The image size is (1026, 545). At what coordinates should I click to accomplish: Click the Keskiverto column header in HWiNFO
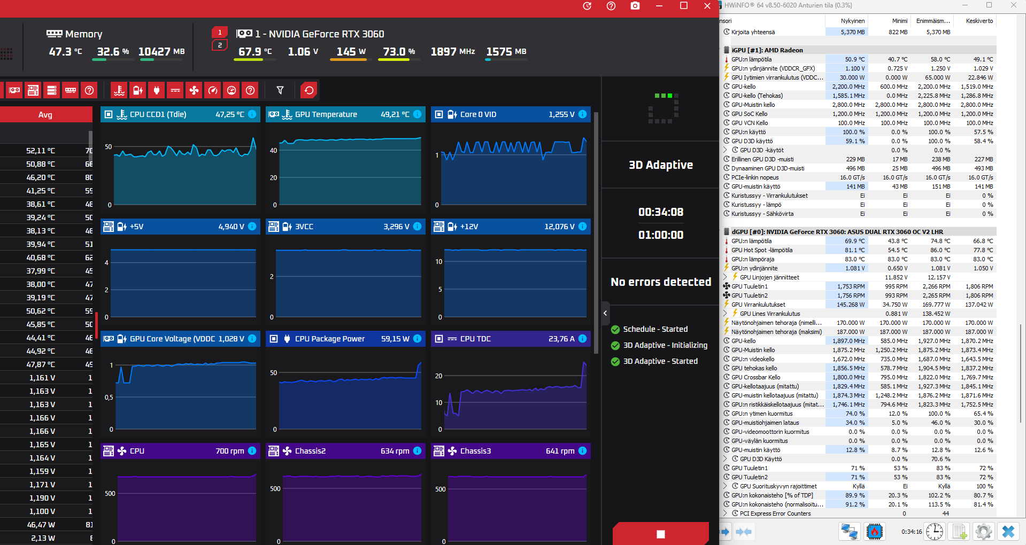(975, 21)
